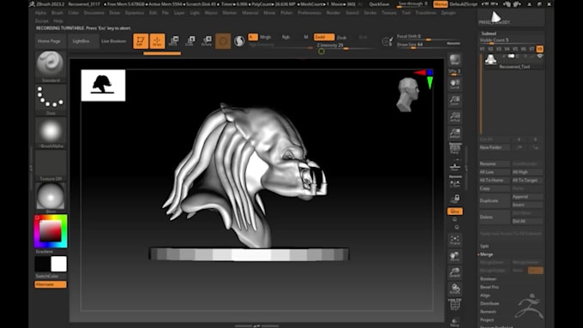Click the Append subtool button
The height and width of the screenshot is (328, 583).
[526, 197]
